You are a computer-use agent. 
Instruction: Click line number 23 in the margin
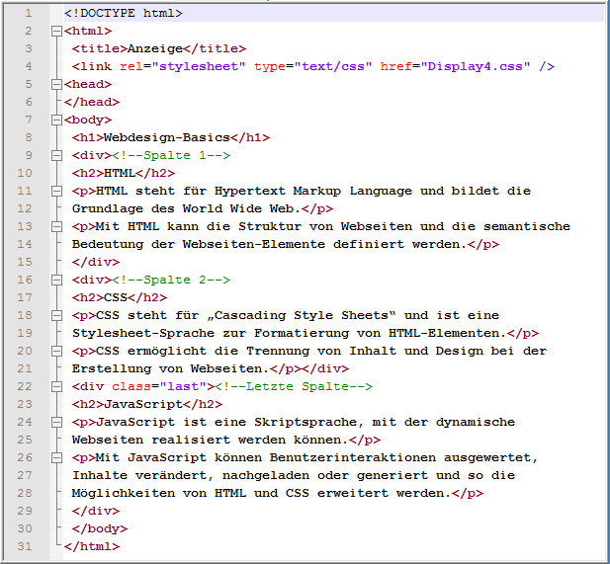click(x=25, y=404)
